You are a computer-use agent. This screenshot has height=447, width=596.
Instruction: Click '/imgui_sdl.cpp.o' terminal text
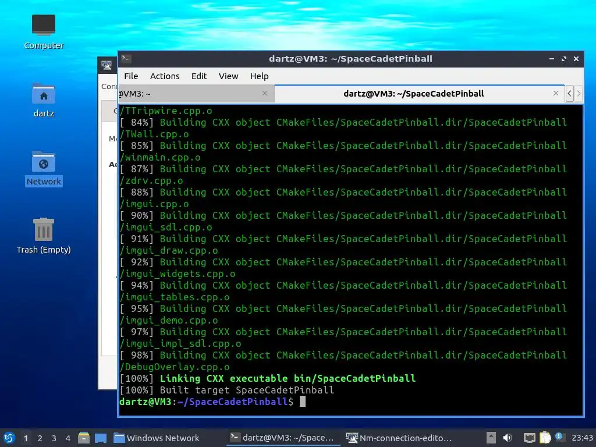pos(166,228)
